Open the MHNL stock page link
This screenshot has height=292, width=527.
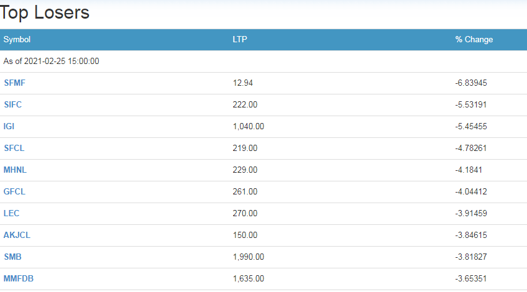[15, 170]
